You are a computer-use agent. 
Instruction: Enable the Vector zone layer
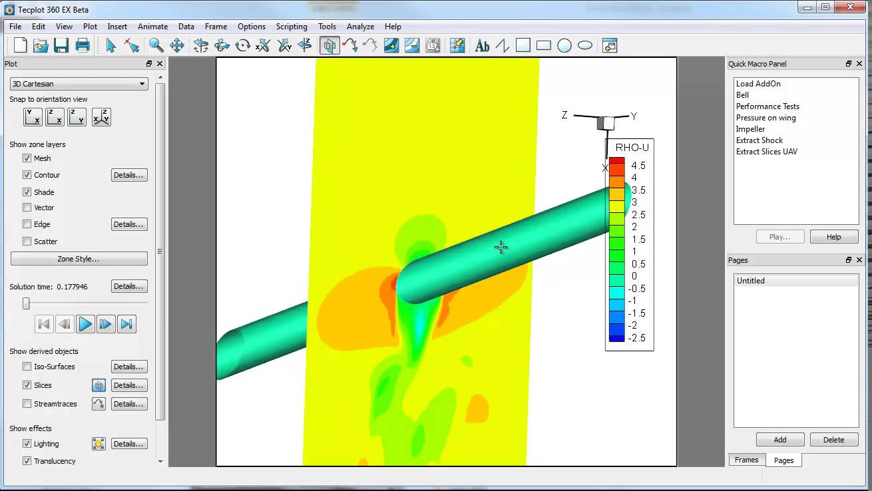coord(27,208)
